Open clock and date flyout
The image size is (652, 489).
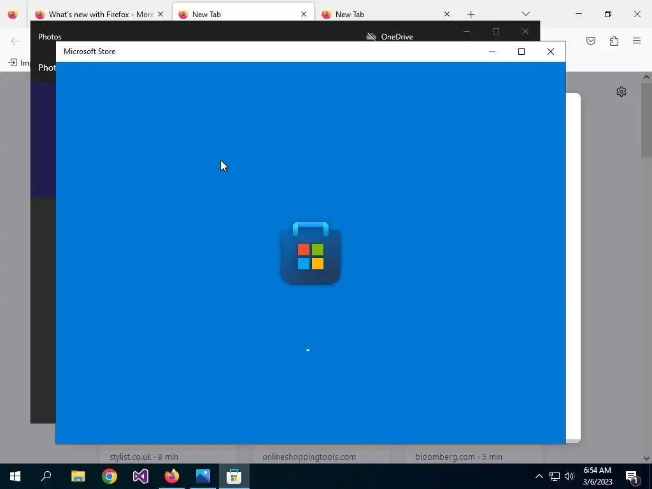(597, 476)
